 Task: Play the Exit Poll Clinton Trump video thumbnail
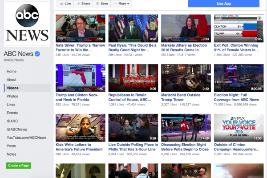pos(239,28)
